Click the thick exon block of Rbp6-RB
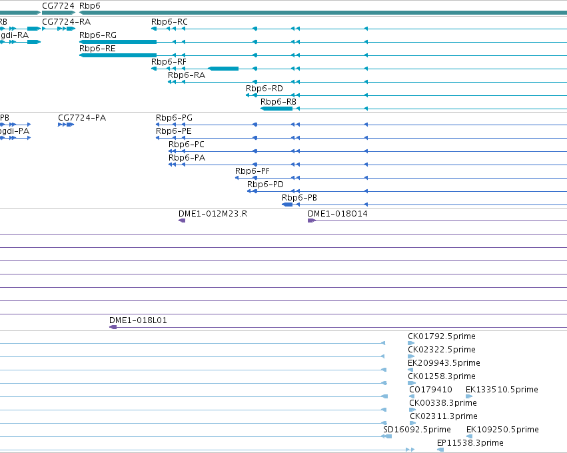The image size is (567, 453). (277, 109)
